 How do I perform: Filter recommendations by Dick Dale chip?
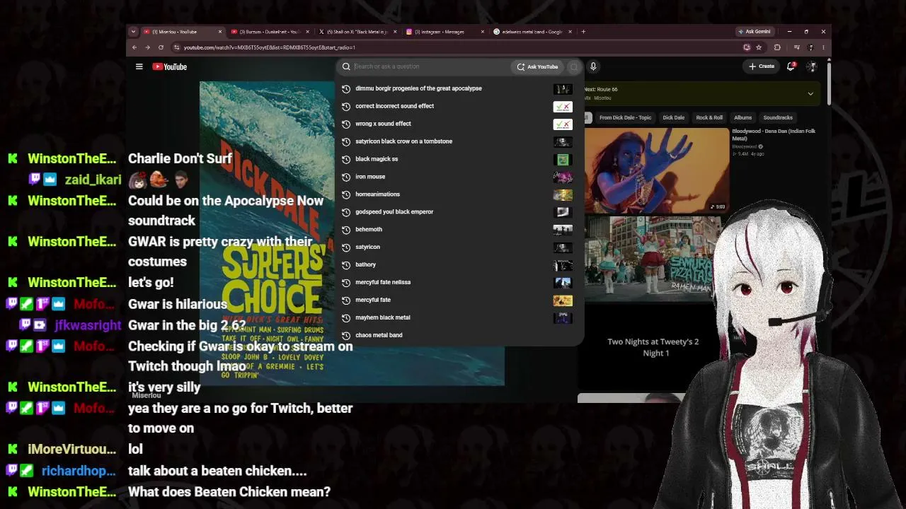pyautogui.click(x=674, y=117)
